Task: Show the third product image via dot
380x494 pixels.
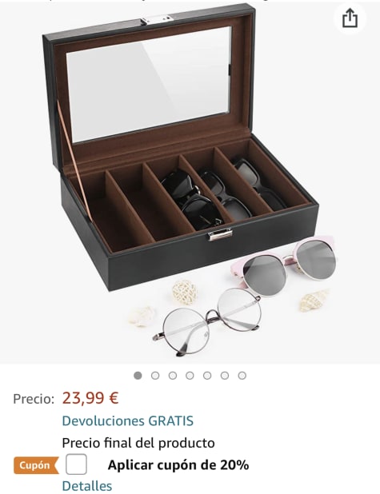Action: [x=173, y=375]
